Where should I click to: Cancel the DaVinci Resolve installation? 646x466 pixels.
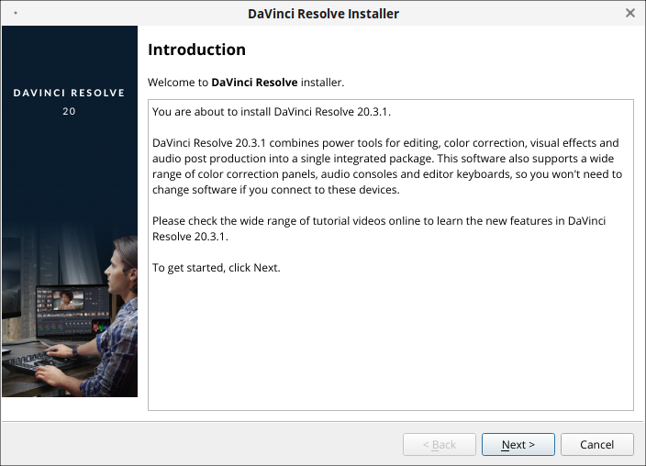point(596,445)
